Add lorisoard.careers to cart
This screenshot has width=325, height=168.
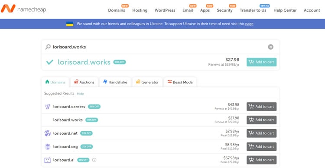click(261, 107)
